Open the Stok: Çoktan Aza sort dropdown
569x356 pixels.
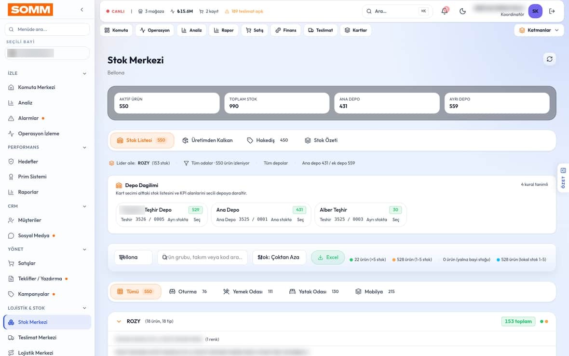(279, 257)
